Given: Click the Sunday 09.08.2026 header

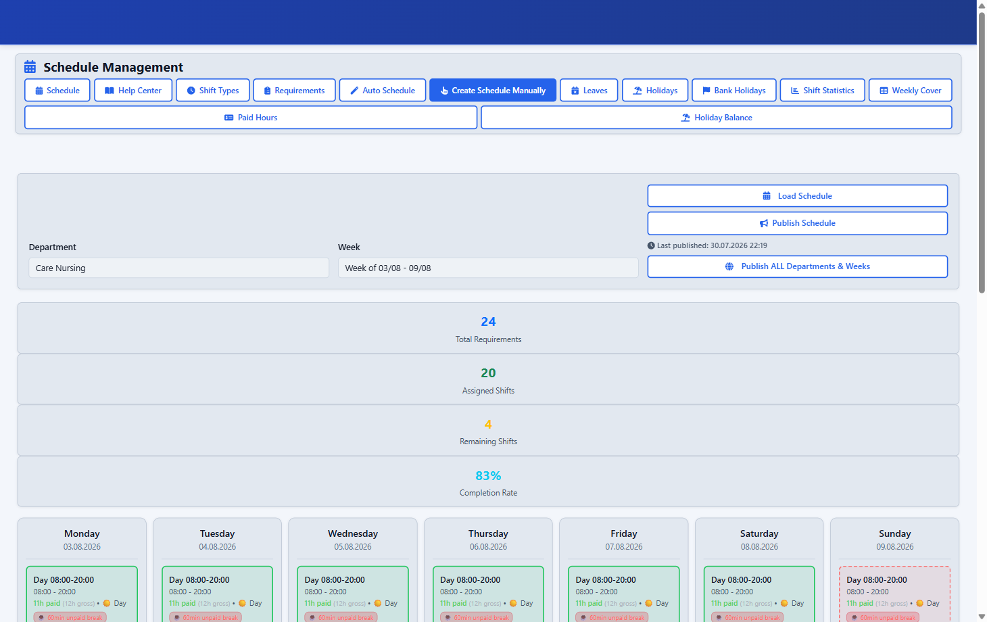Looking at the screenshot, I should [x=895, y=540].
